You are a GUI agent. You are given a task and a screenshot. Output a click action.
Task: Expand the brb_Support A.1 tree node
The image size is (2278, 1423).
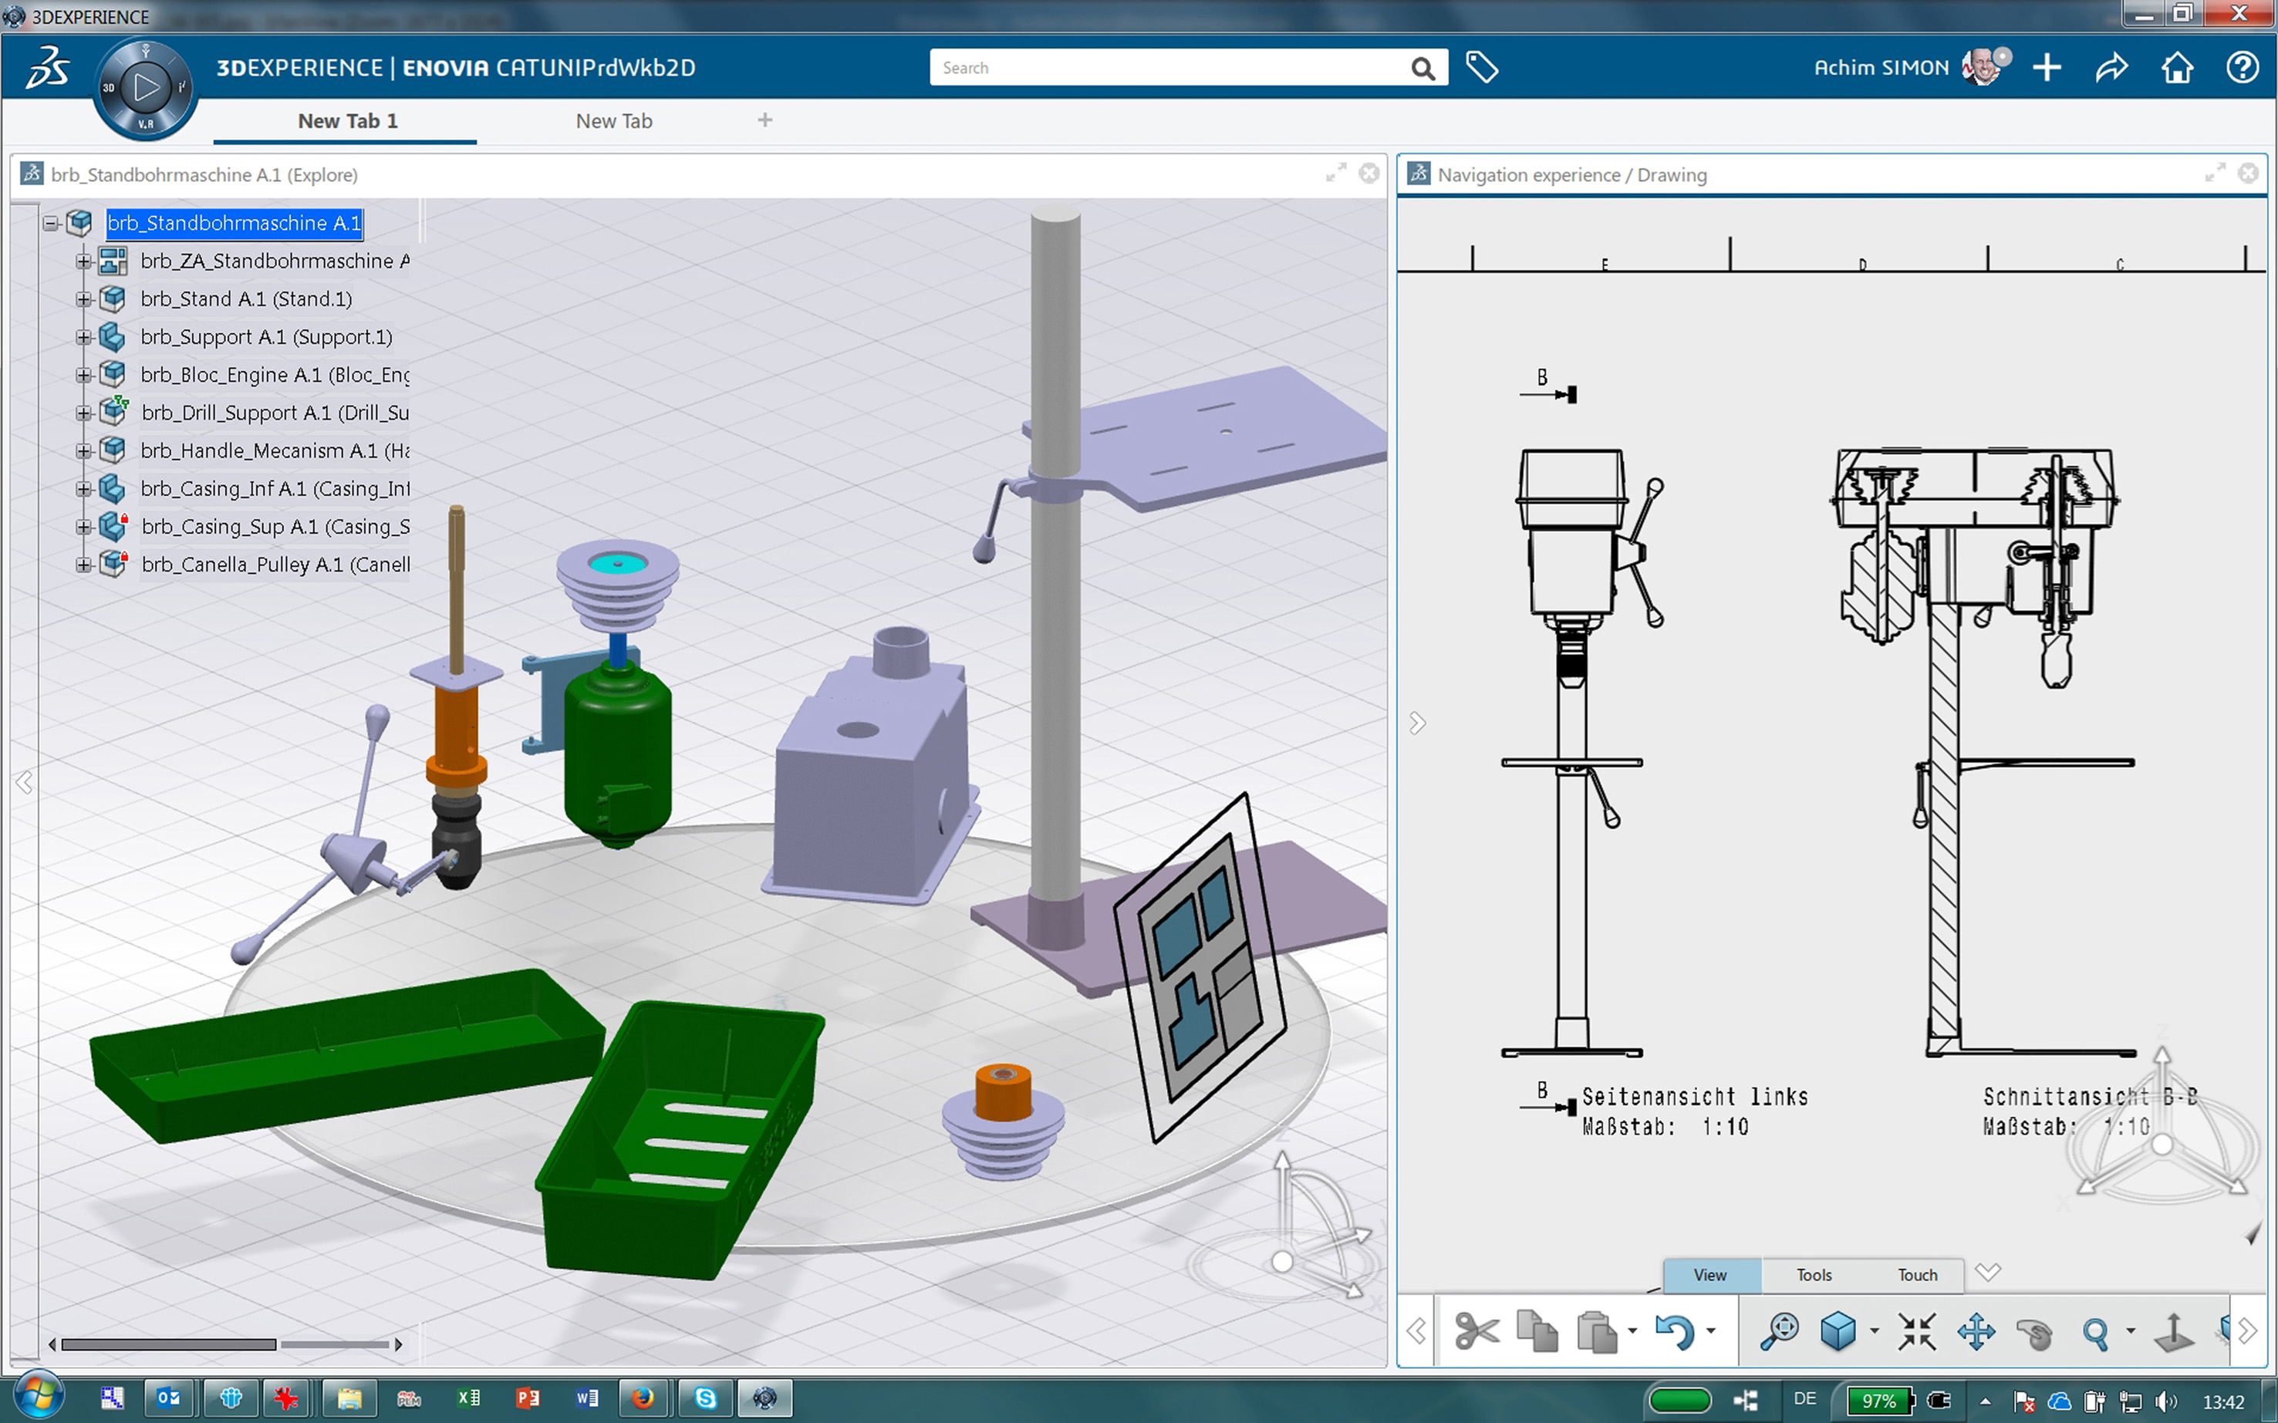click(x=84, y=337)
